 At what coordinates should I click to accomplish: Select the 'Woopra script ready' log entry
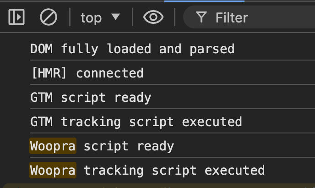click(x=102, y=146)
